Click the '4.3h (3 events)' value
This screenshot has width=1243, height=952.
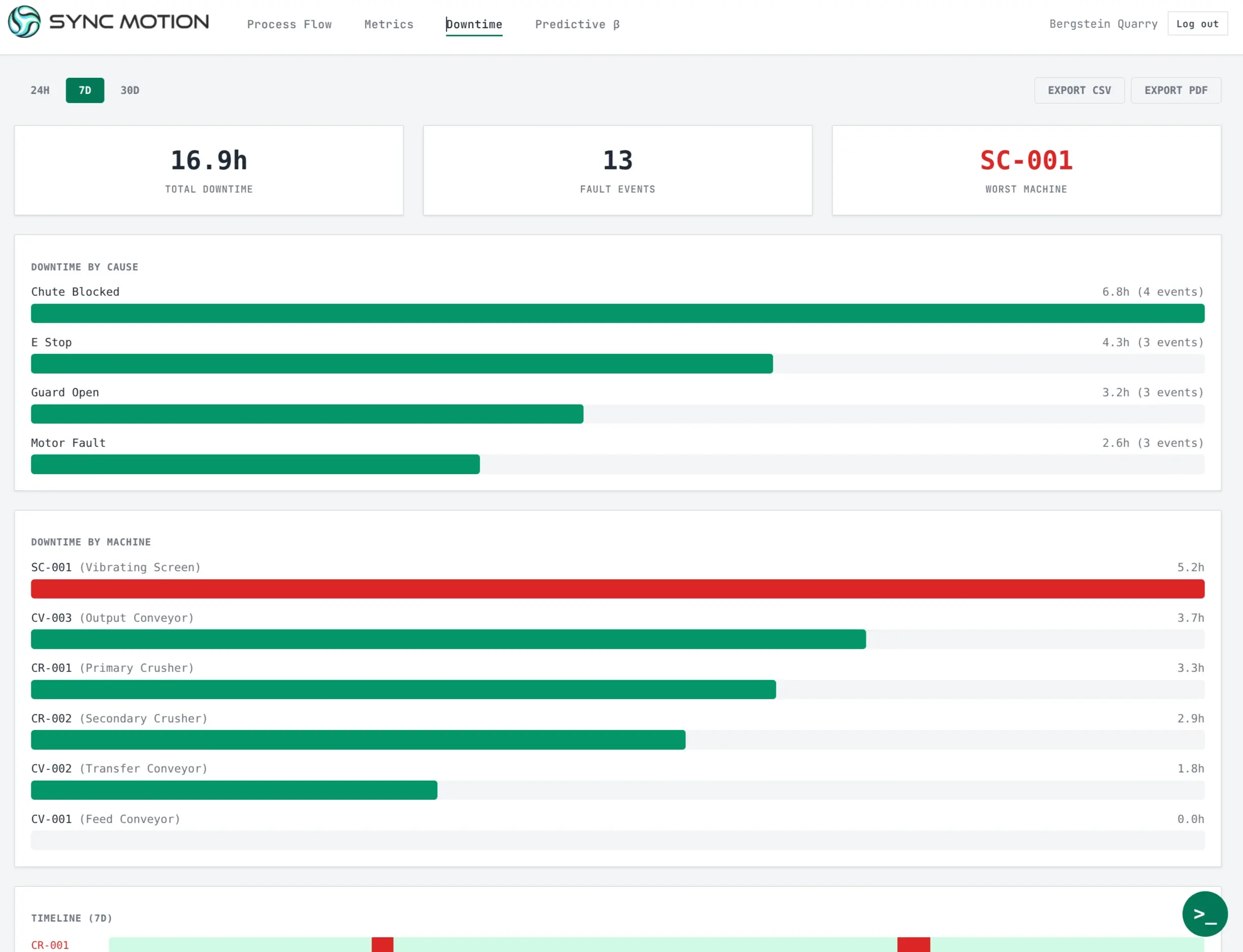1153,342
